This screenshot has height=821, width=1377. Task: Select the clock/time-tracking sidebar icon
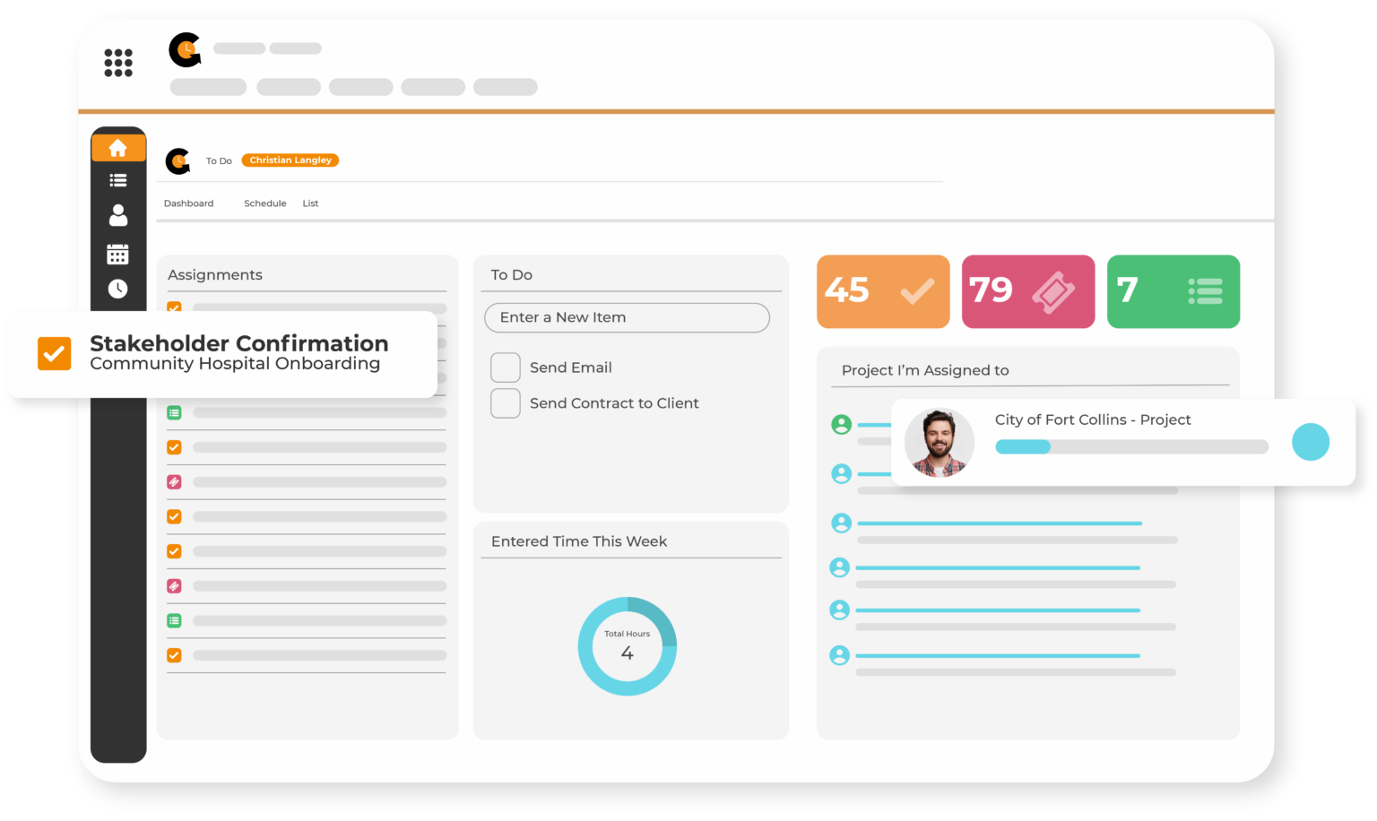click(118, 289)
